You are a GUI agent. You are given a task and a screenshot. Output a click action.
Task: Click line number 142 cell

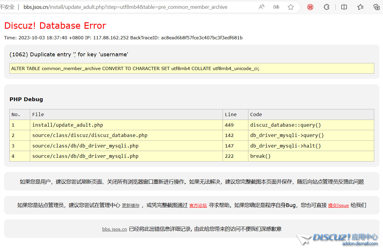[235, 135]
